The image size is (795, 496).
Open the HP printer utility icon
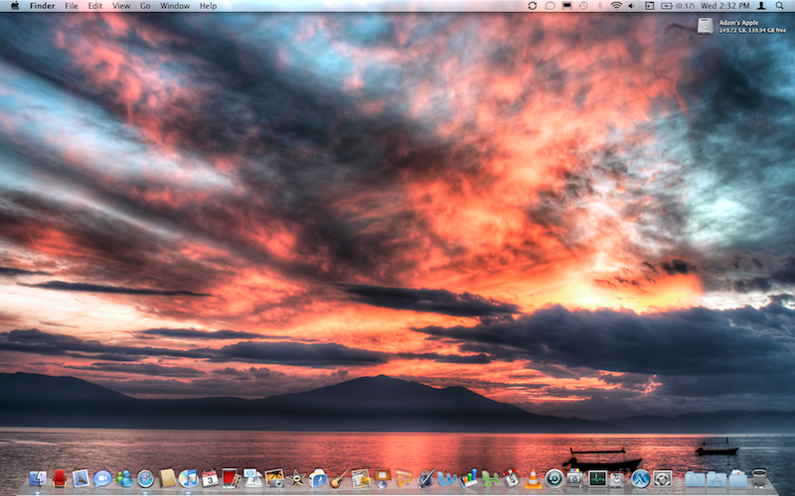(x=252, y=478)
